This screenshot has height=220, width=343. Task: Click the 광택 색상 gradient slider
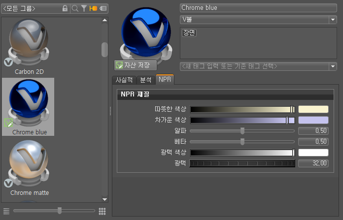click(x=242, y=153)
